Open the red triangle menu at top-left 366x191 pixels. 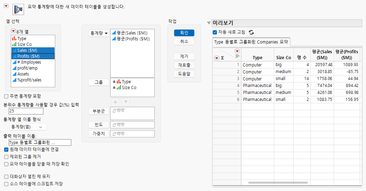point(6,6)
